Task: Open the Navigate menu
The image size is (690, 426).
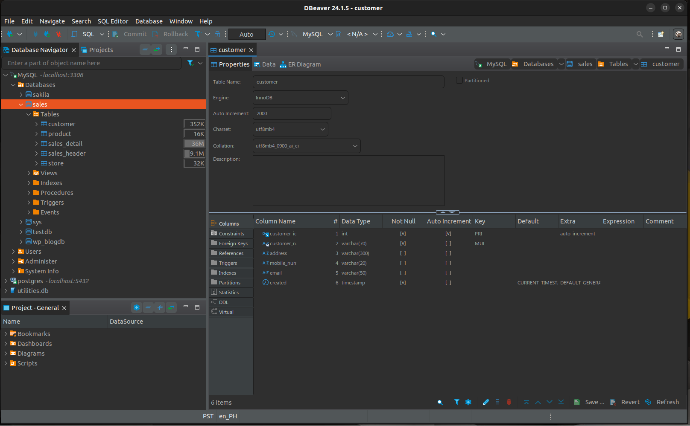Action: pyautogui.click(x=52, y=21)
